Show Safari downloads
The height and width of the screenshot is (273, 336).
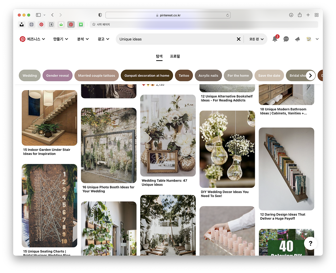pyautogui.click(x=291, y=15)
